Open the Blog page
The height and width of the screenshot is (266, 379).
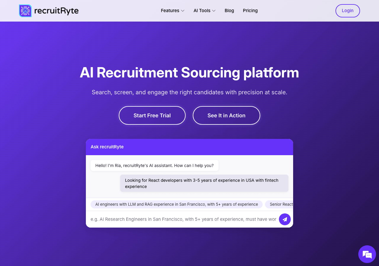(229, 11)
